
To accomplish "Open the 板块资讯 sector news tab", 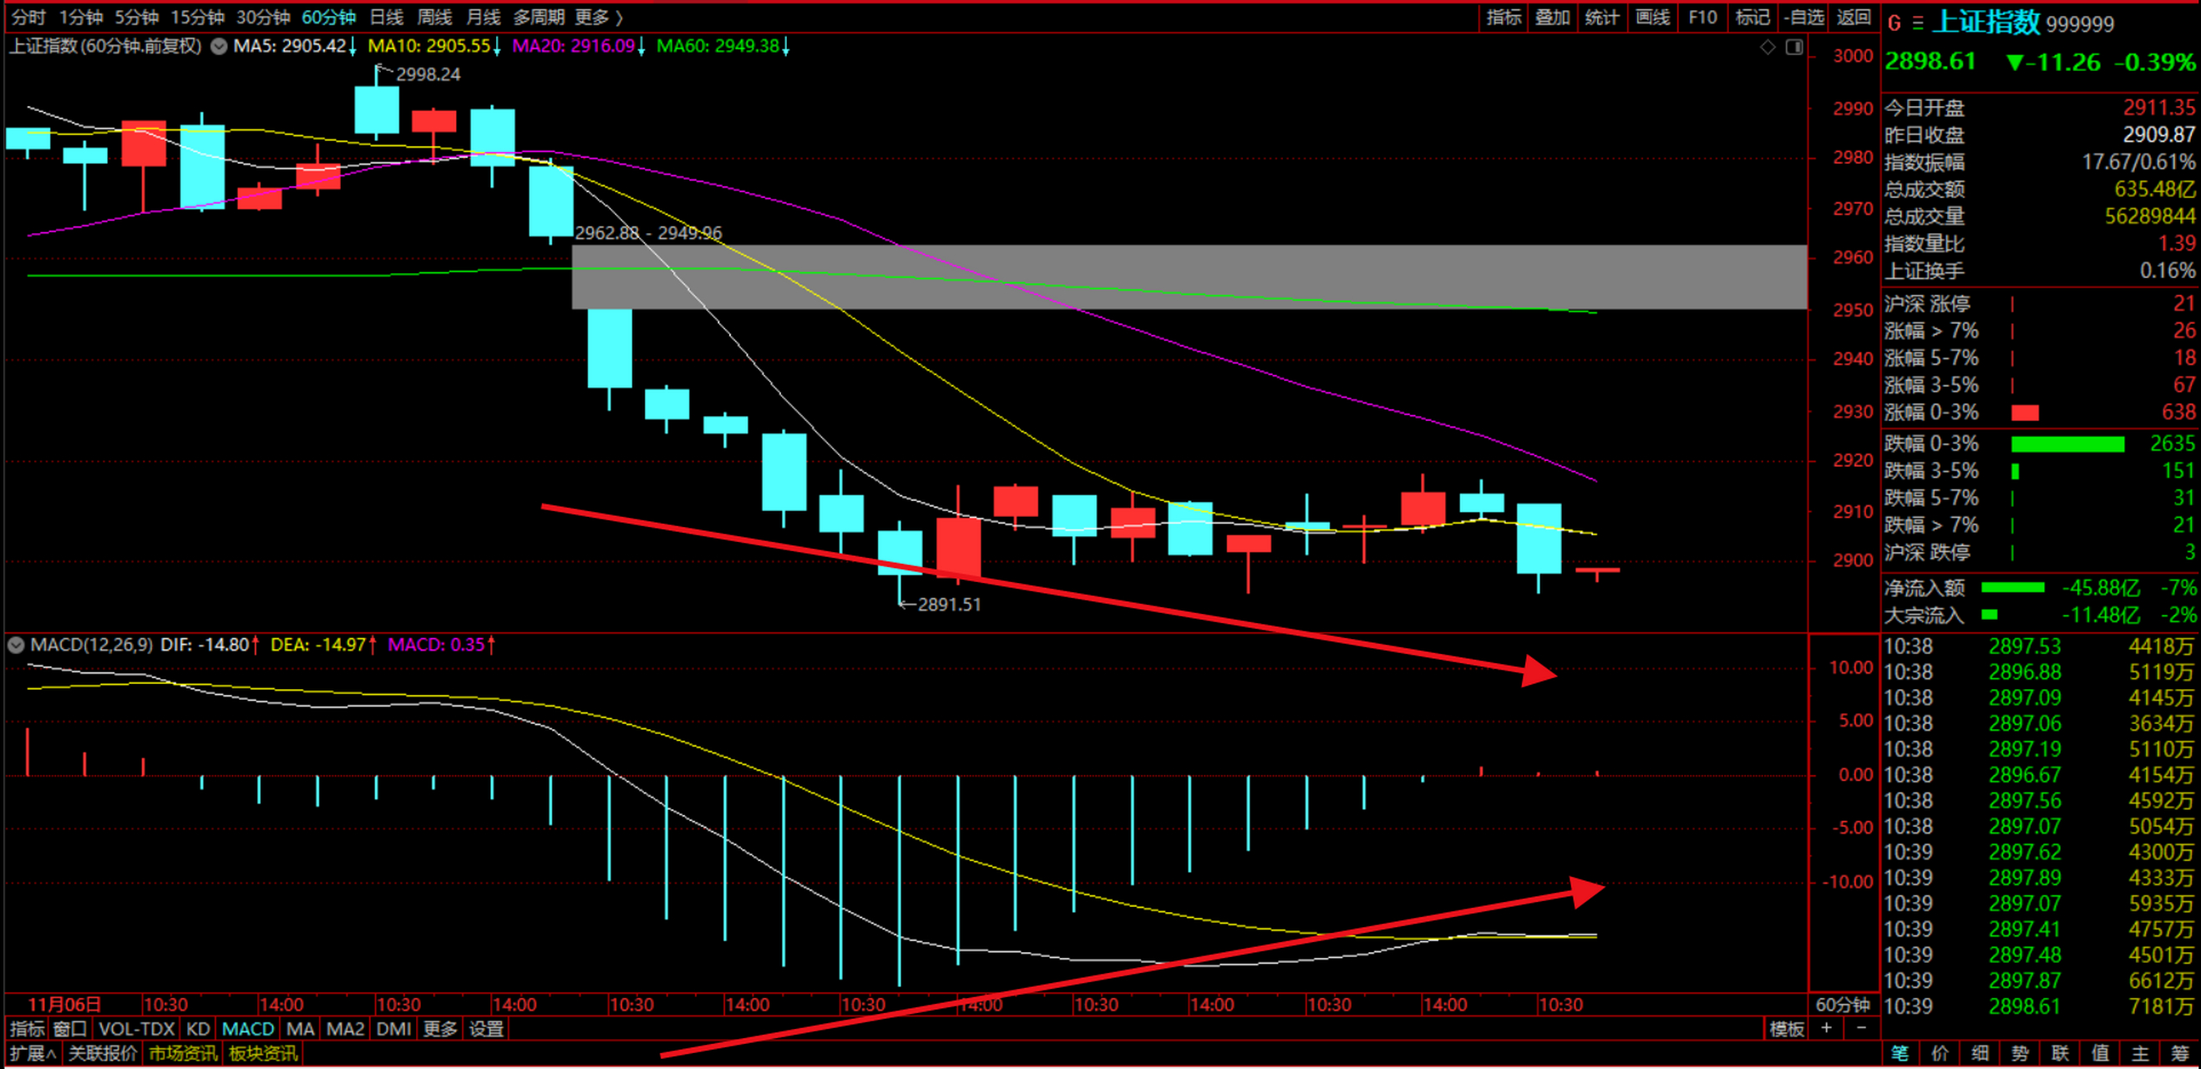I will pyautogui.click(x=263, y=1054).
